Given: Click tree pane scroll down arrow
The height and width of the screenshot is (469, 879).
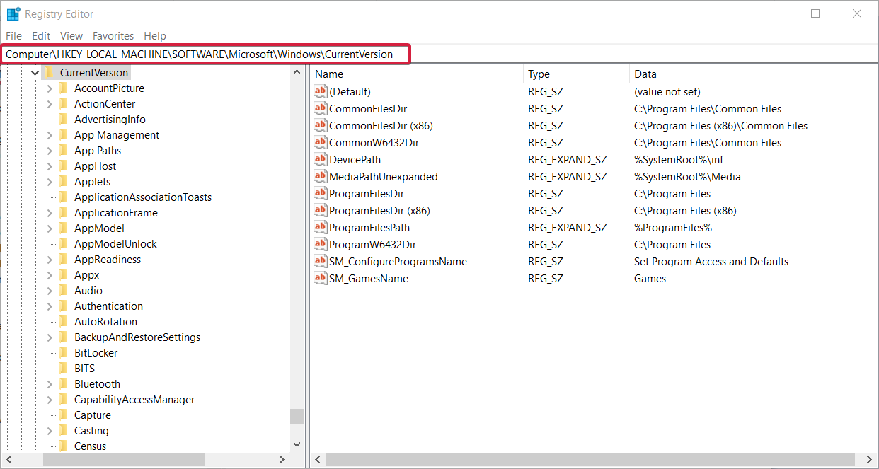Looking at the screenshot, I should click(297, 445).
